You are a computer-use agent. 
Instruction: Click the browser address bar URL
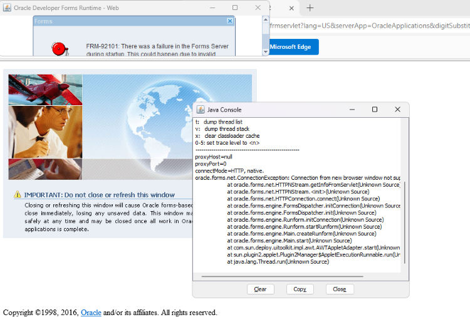tap(368, 26)
